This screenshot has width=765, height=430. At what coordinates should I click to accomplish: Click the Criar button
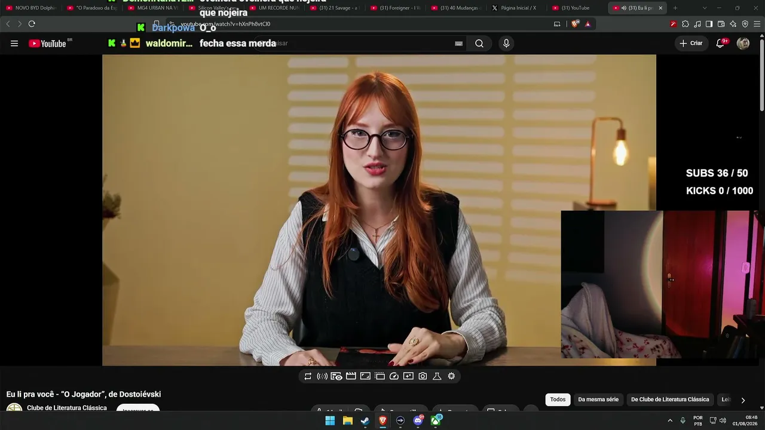[x=691, y=44]
